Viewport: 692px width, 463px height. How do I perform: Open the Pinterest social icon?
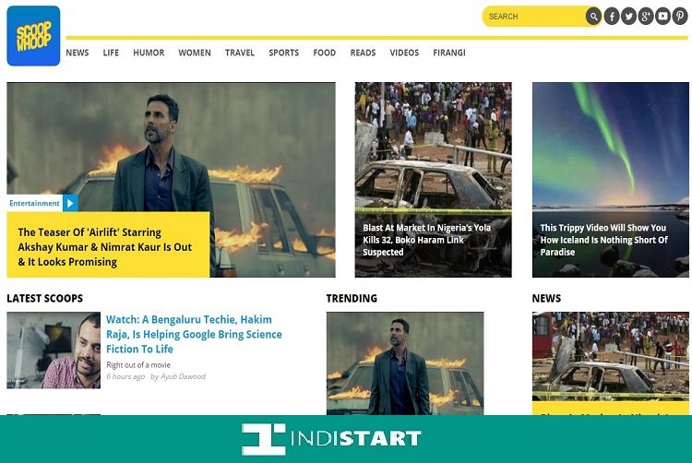(680, 17)
